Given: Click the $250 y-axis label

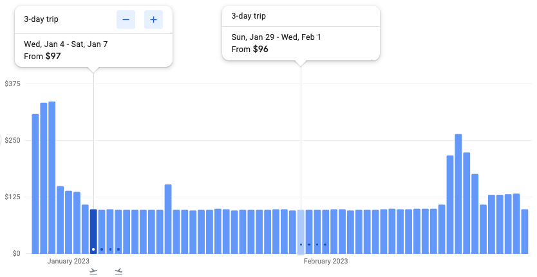Looking at the screenshot, I should tap(12, 141).
